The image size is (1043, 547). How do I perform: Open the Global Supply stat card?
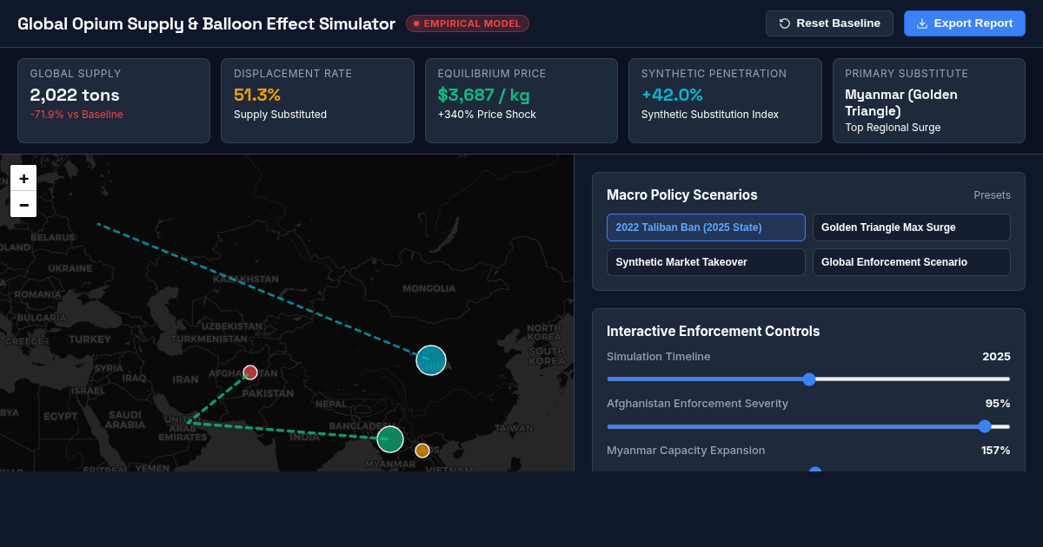click(114, 101)
